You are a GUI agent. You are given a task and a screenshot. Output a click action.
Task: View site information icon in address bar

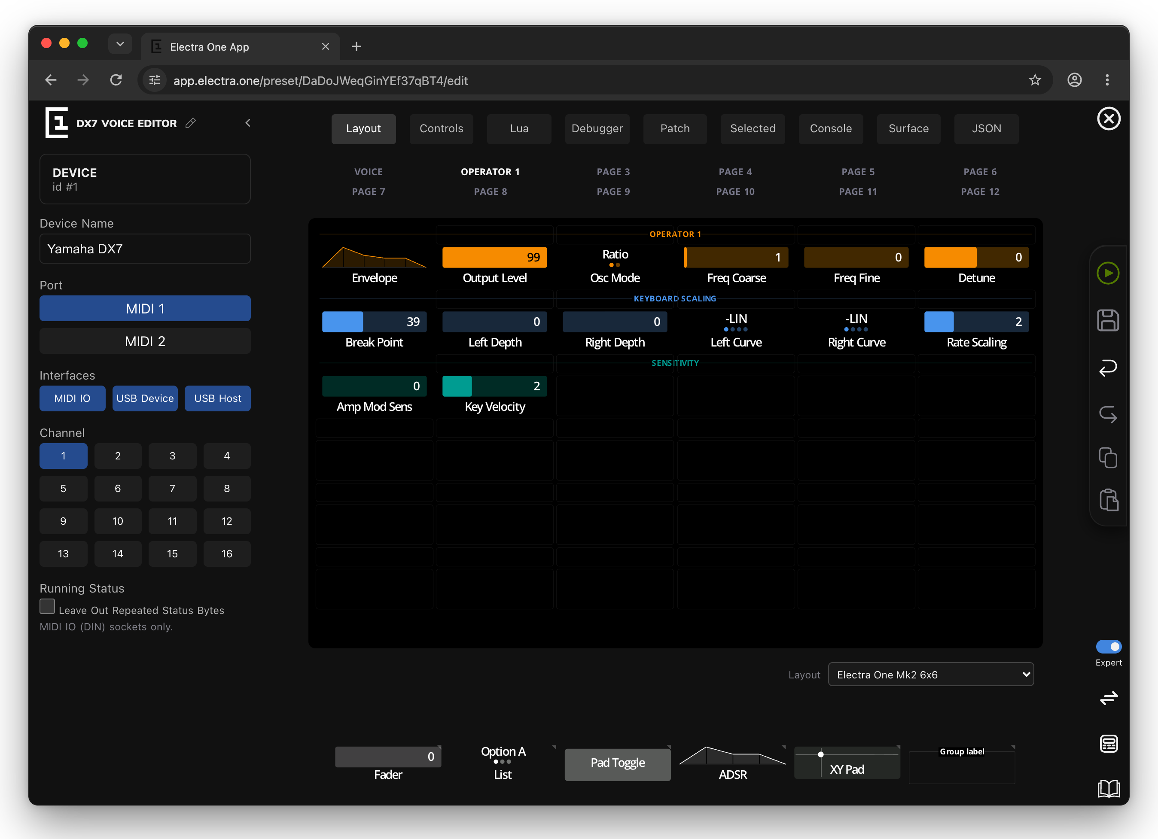point(154,80)
